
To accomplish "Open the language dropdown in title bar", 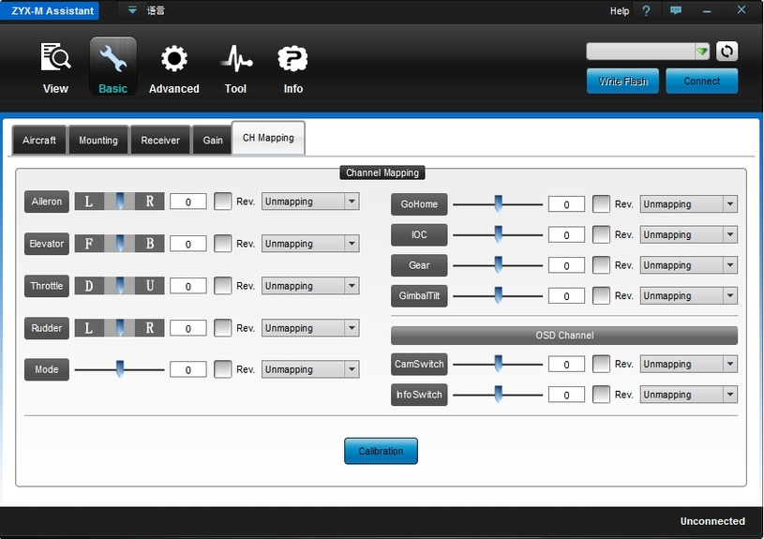I will coord(132,10).
